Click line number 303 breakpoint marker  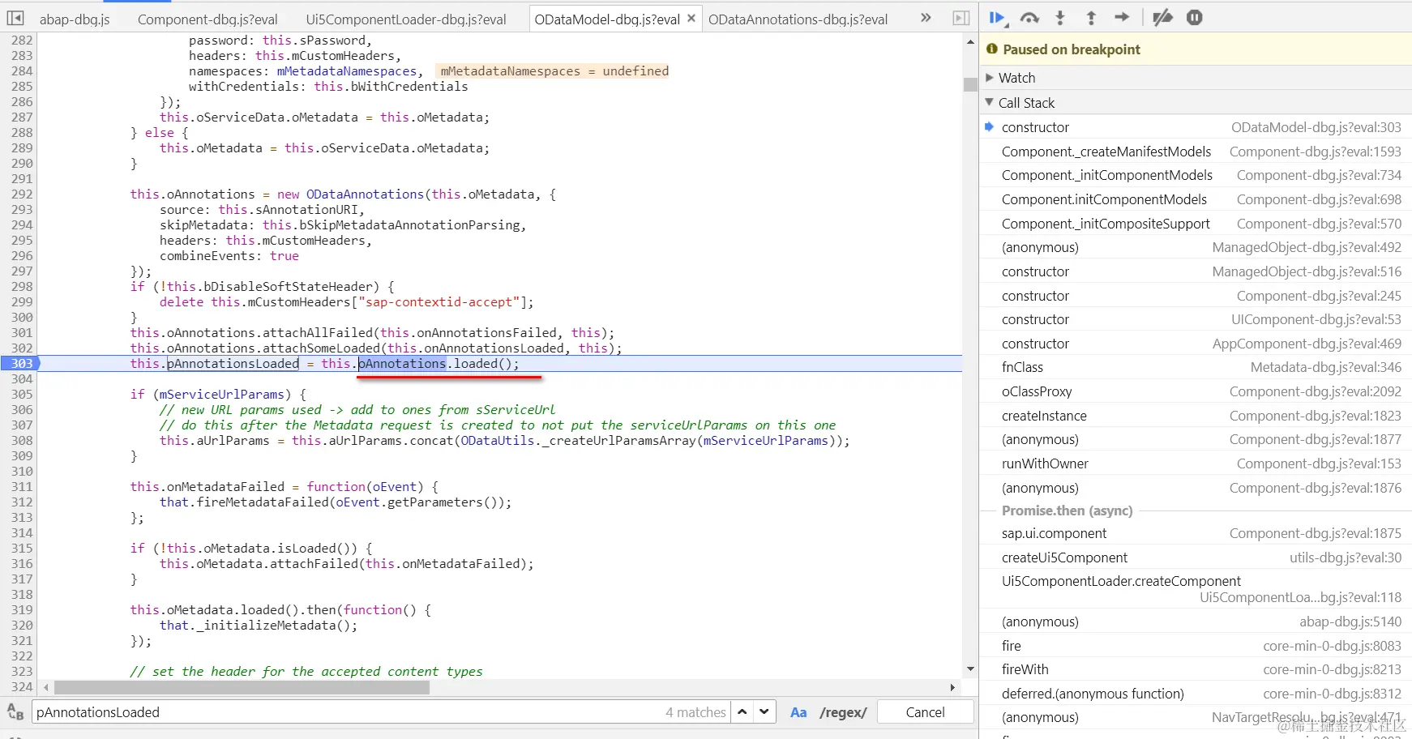pos(21,364)
